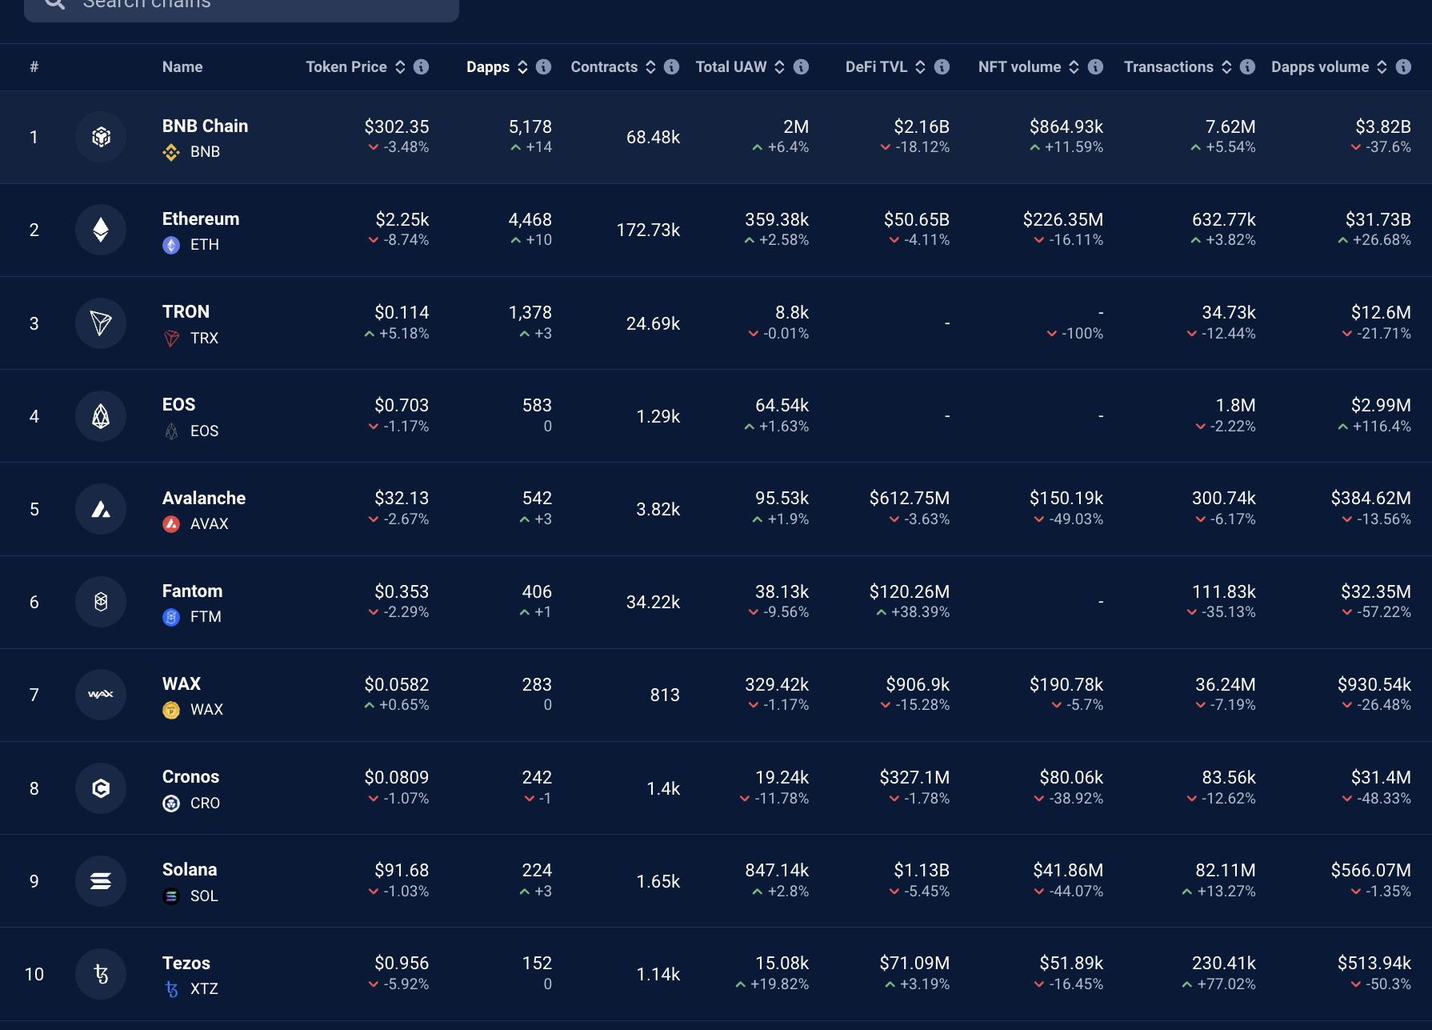Click Ethereum DeFi TVL value $50.65B

(x=917, y=219)
